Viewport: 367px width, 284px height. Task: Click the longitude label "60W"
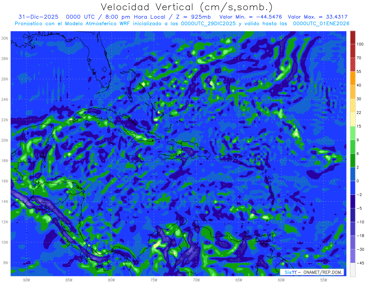pos(281,280)
